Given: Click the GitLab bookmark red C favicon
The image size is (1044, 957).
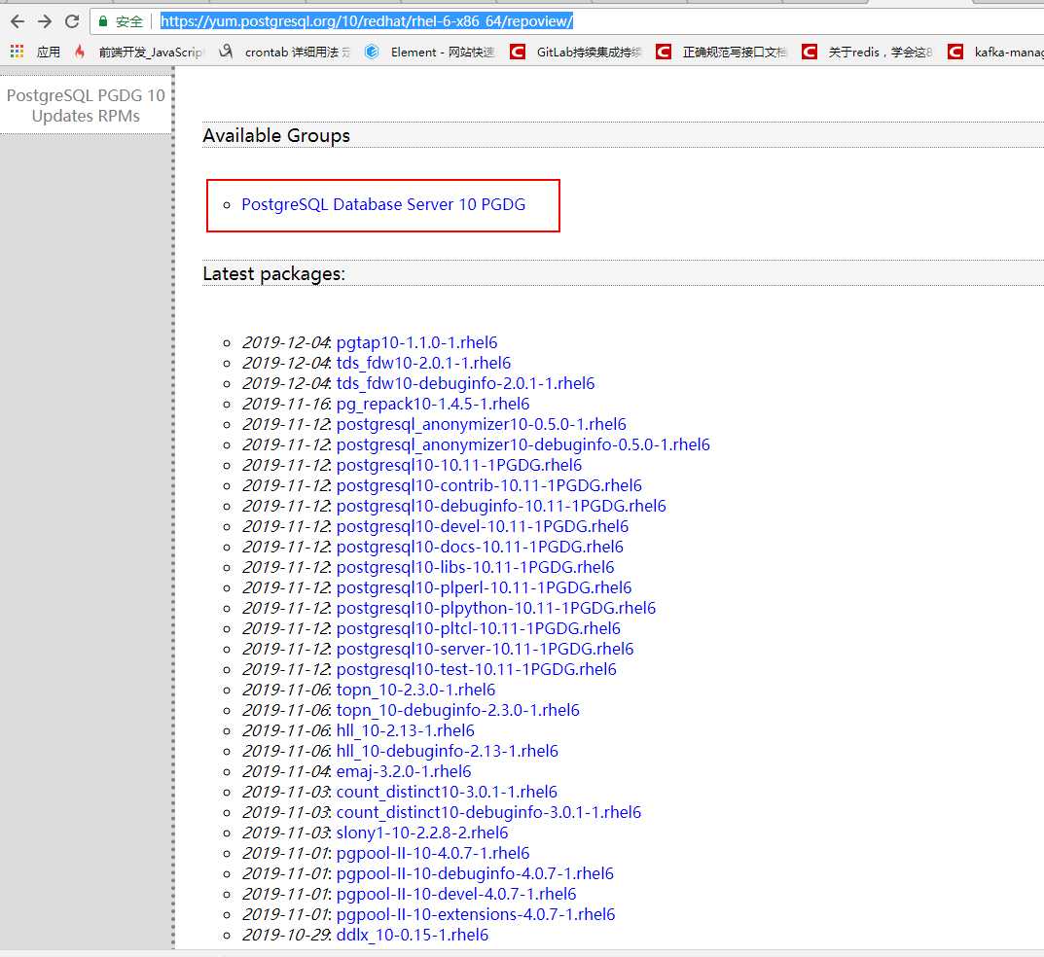Looking at the screenshot, I should click(x=518, y=52).
